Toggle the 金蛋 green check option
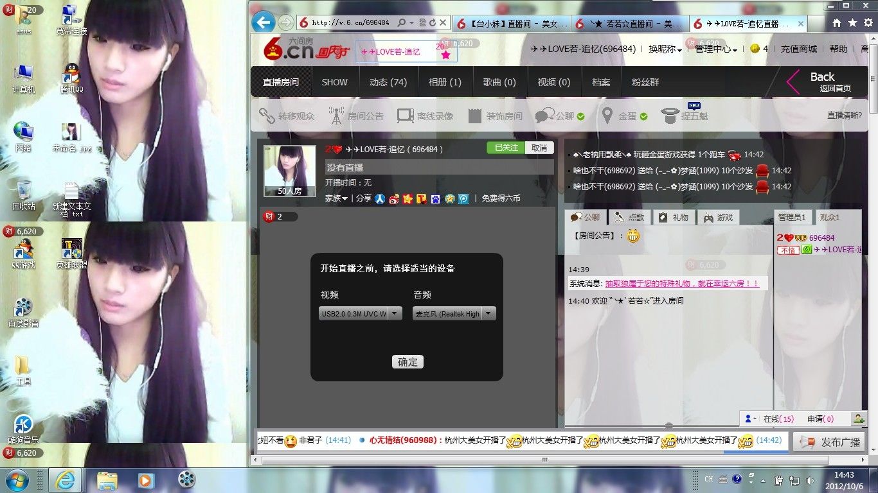This screenshot has height=493, width=878. tap(643, 116)
